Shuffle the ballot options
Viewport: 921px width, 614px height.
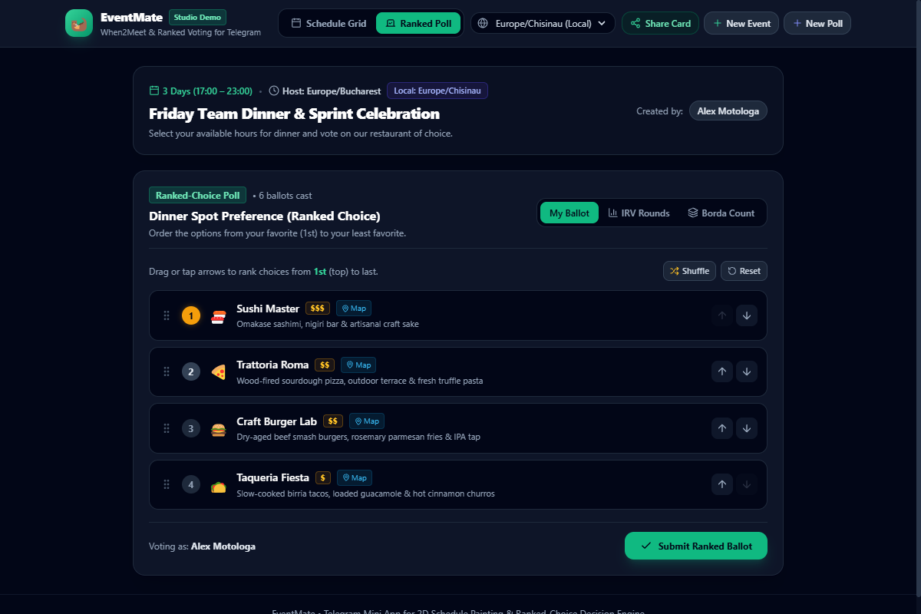pos(689,271)
